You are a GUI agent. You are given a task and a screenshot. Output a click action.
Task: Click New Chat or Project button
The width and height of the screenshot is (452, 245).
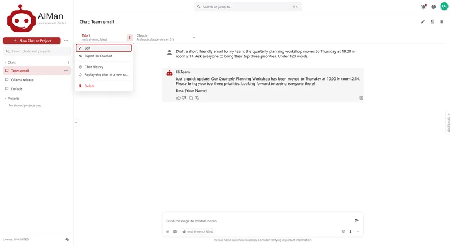[32, 41]
